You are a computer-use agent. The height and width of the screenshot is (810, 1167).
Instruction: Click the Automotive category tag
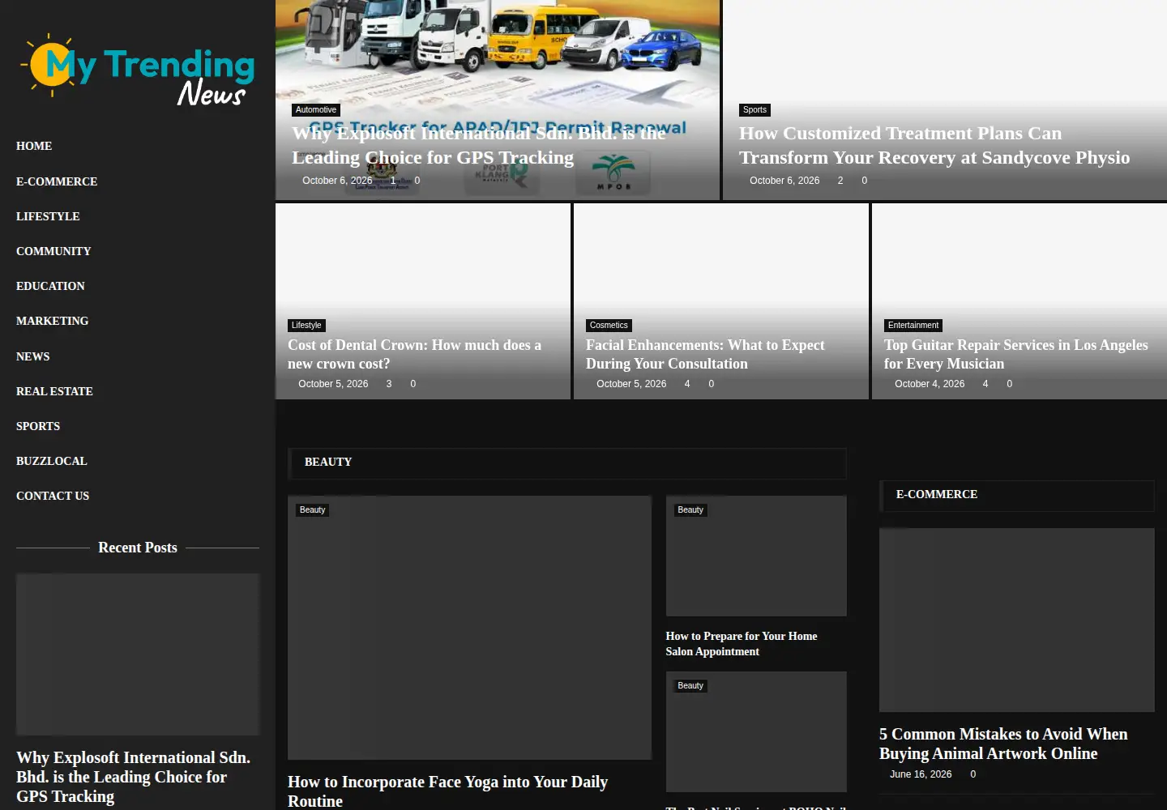tap(316, 110)
